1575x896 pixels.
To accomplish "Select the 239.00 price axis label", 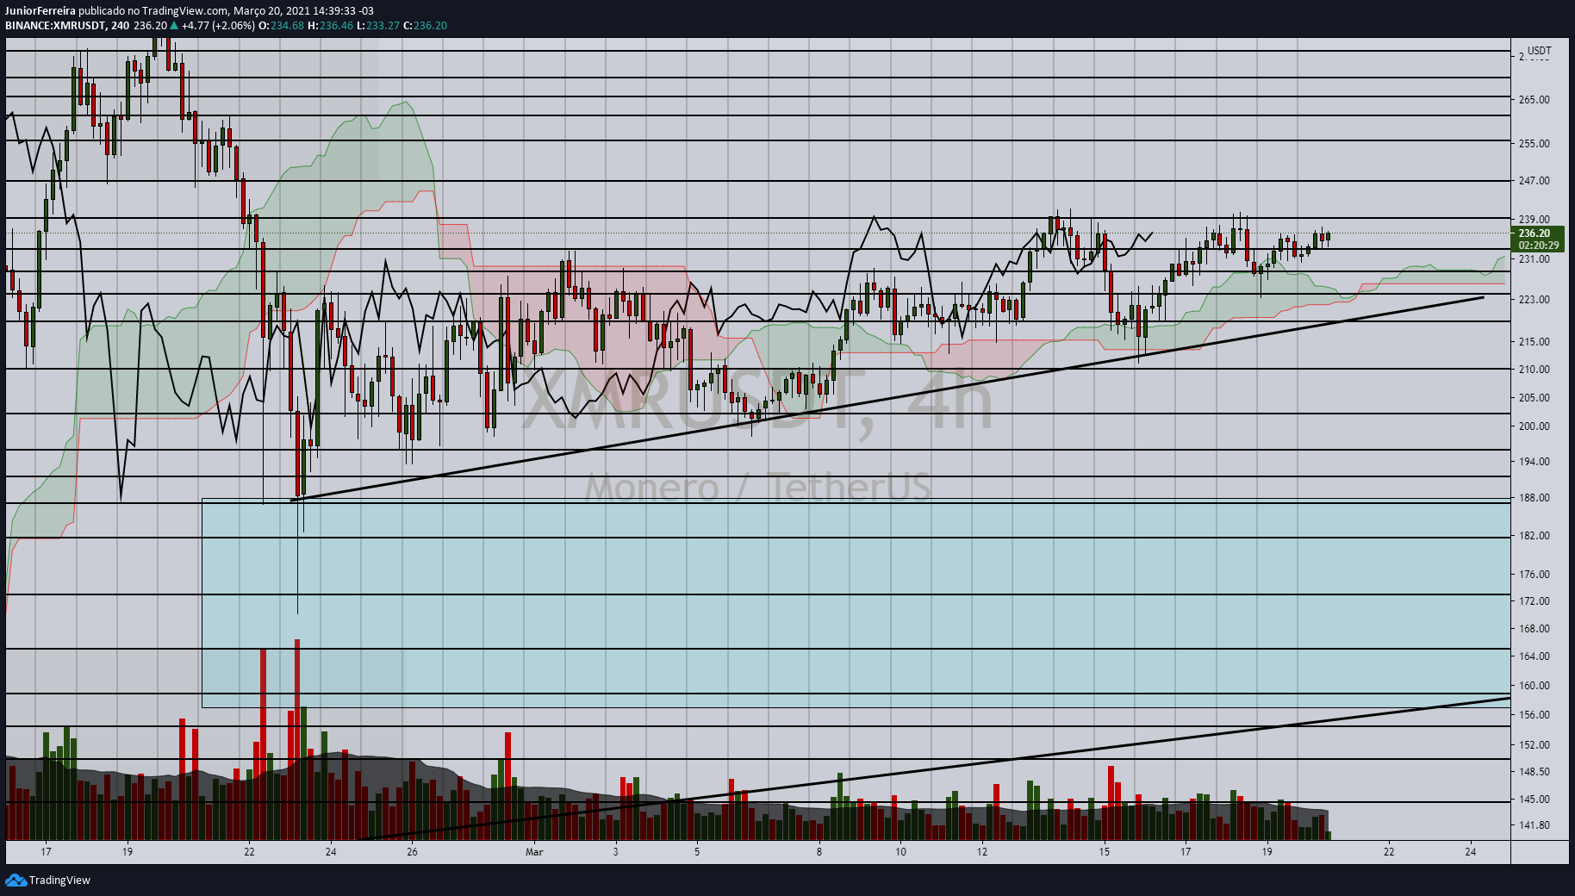I will [x=1534, y=219].
